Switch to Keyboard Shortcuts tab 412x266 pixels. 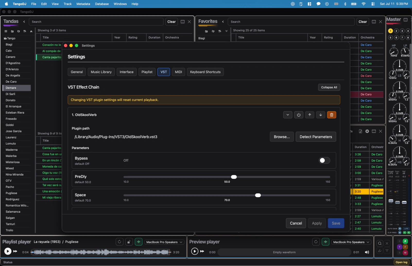point(205,72)
